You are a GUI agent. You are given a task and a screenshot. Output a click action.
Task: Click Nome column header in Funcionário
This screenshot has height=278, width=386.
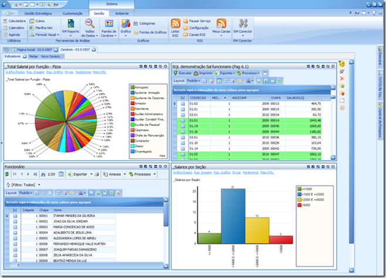pyautogui.click(x=84, y=210)
